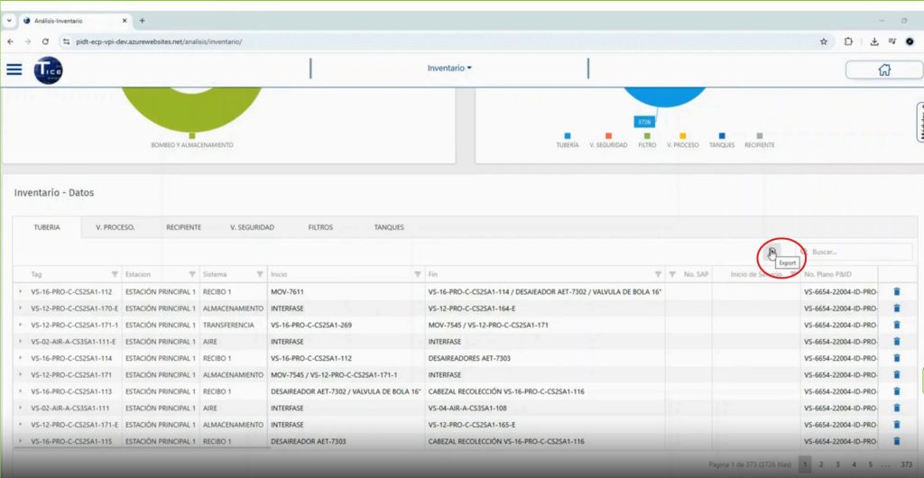
Task: Open filter icon on Tag column
Action: point(115,274)
